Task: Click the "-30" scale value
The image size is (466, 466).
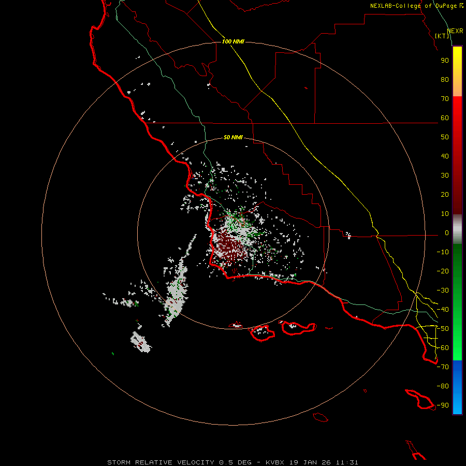Action: (x=443, y=290)
